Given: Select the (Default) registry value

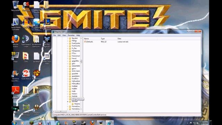Looking at the screenshot, I should pos(89,42).
